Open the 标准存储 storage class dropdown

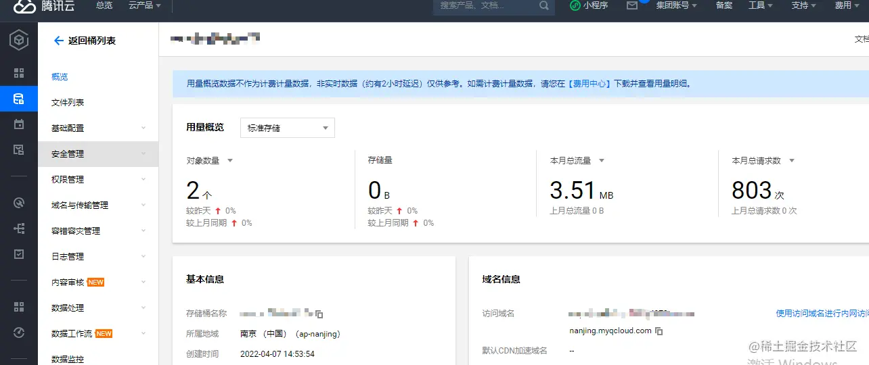click(288, 128)
